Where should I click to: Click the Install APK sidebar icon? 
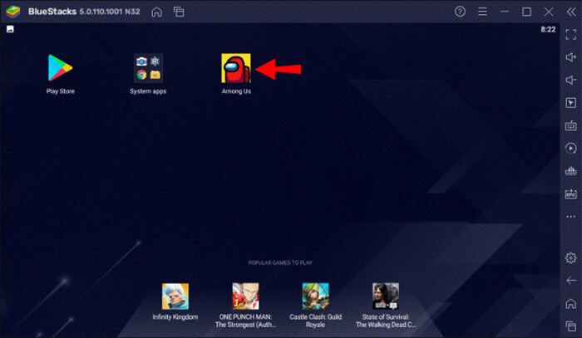(571, 193)
